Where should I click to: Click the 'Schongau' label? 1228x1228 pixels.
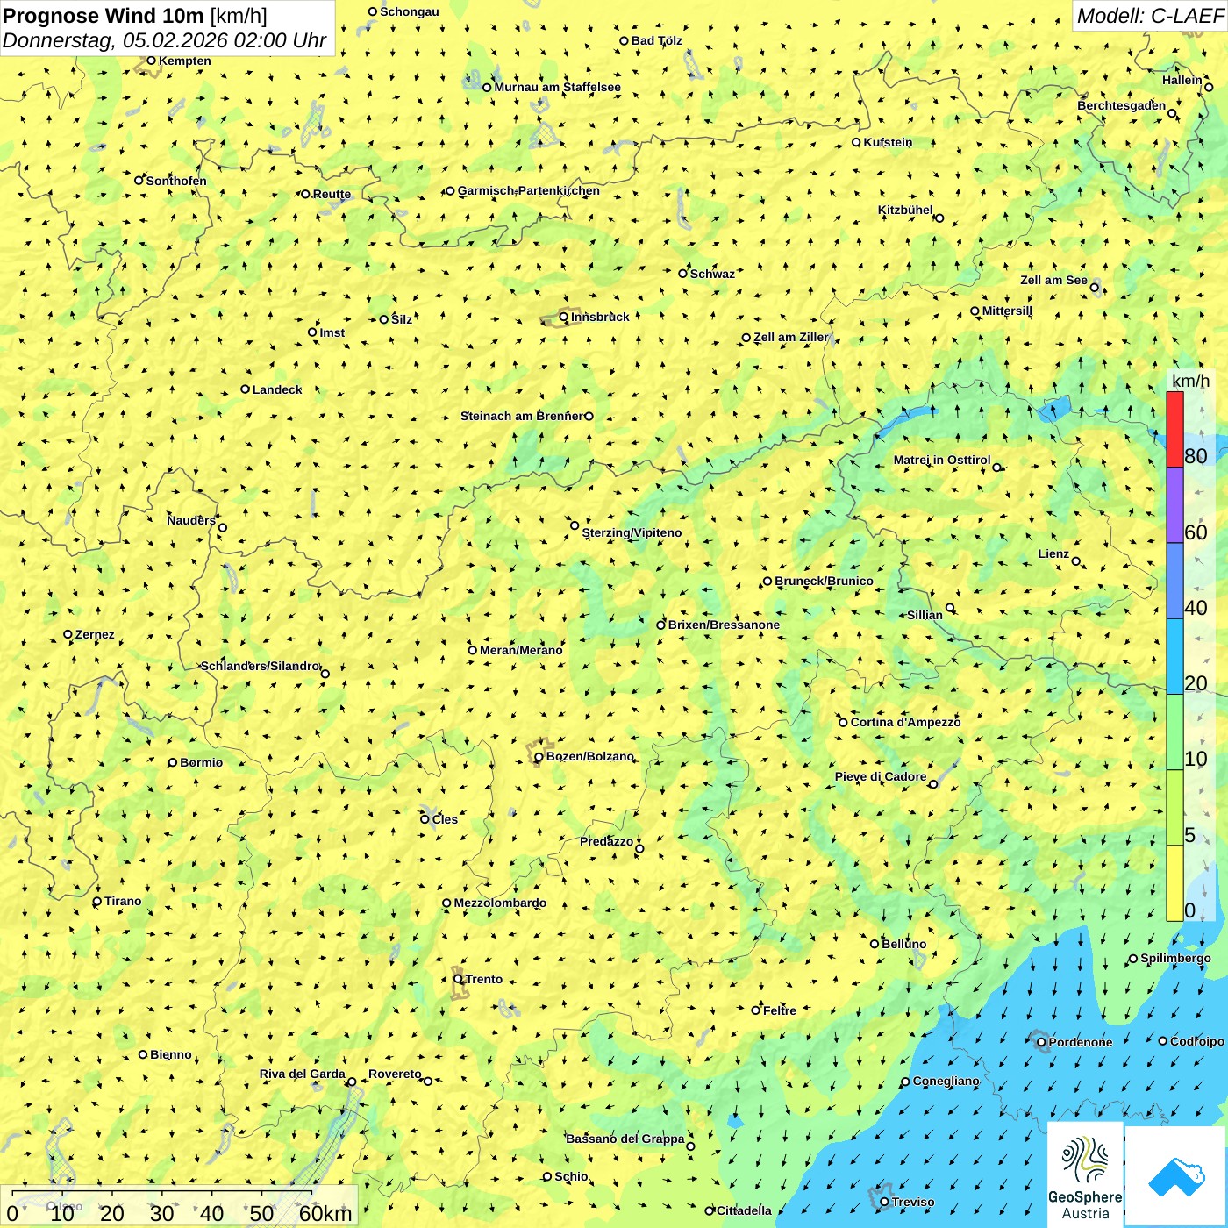tap(410, 11)
